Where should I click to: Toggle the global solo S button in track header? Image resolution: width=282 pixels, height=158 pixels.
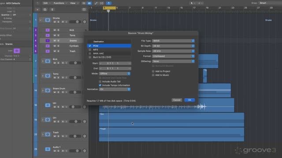click(x=52, y=10)
